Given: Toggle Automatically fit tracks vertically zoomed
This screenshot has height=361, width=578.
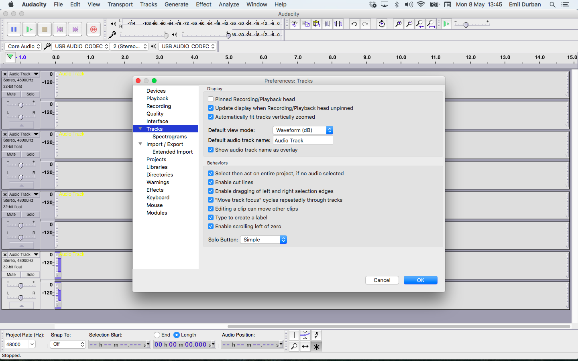Looking at the screenshot, I should tap(211, 117).
